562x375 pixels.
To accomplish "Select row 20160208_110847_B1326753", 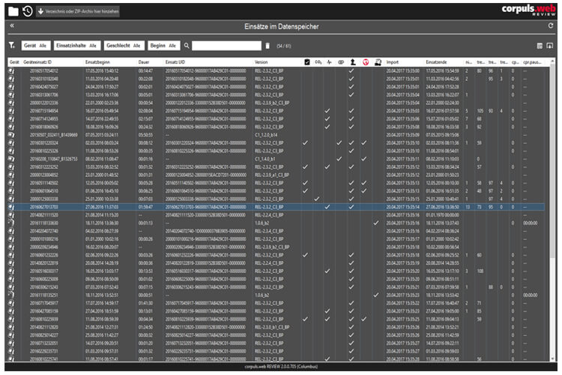I will click(276, 159).
